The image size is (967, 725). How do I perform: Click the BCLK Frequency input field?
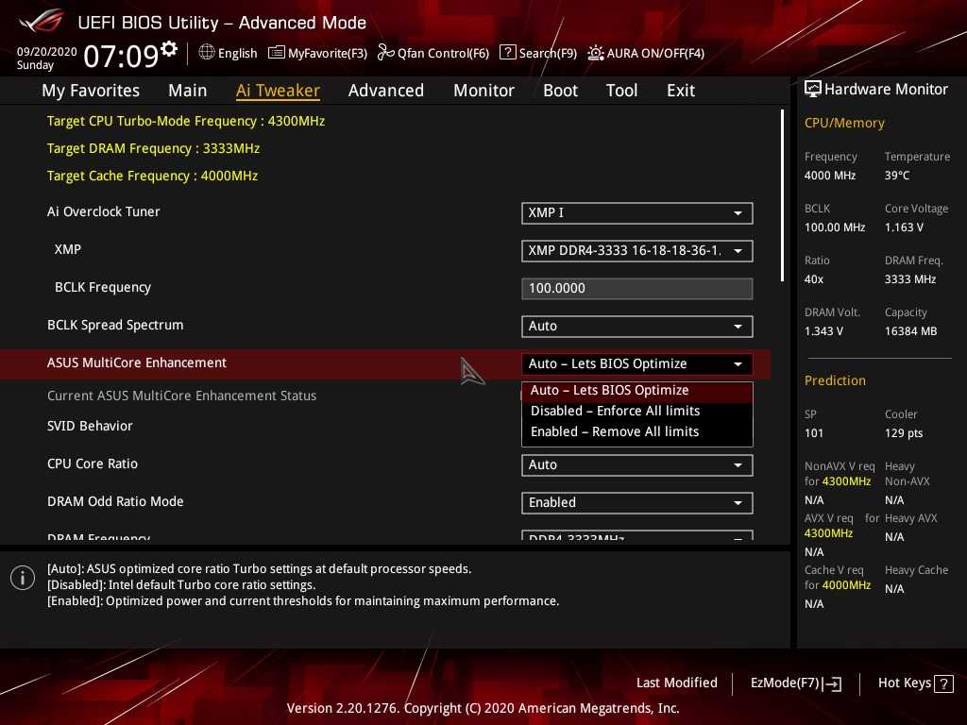tap(636, 289)
